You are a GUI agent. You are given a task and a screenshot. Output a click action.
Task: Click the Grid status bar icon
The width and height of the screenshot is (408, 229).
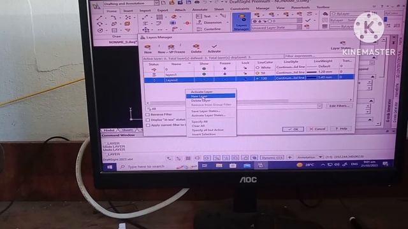[188, 158]
